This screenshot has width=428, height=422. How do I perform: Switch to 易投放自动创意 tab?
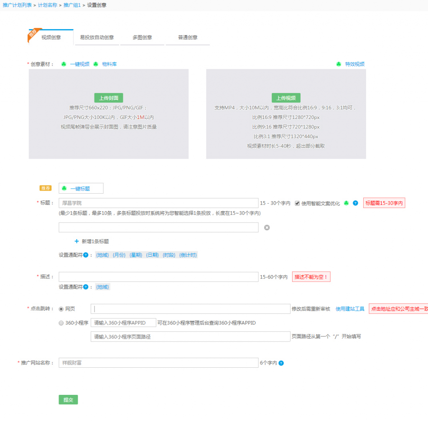click(x=97, y=37)
